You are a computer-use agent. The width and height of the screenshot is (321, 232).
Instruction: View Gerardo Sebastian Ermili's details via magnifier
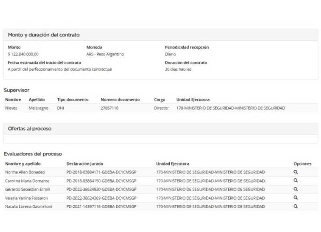296,189
